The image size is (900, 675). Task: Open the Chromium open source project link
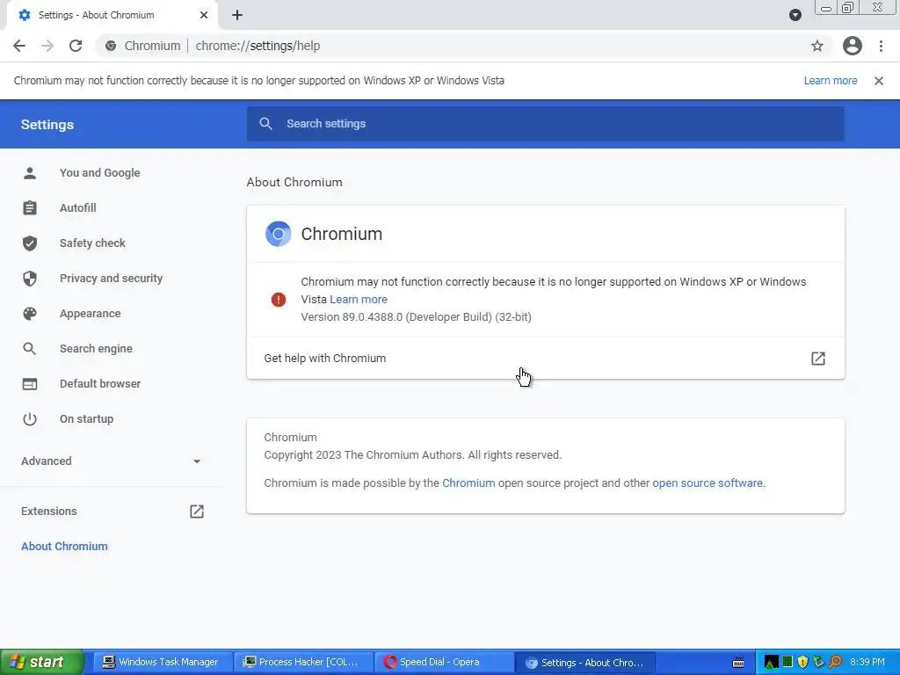click(468, 483)
